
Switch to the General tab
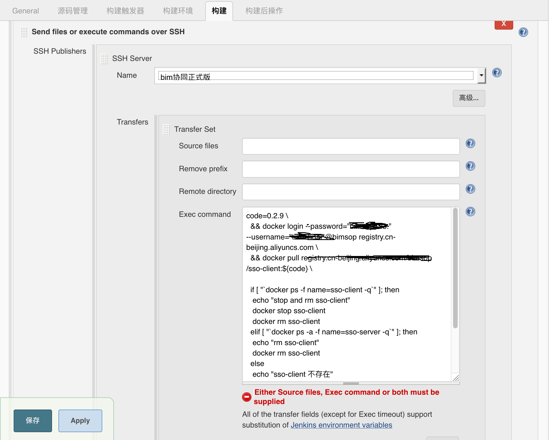[26, 11]
